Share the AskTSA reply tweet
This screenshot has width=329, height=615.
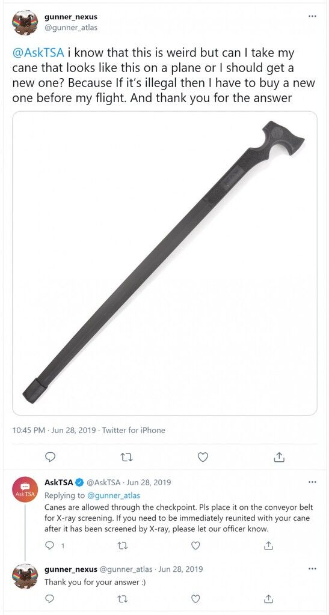point(268,545)
